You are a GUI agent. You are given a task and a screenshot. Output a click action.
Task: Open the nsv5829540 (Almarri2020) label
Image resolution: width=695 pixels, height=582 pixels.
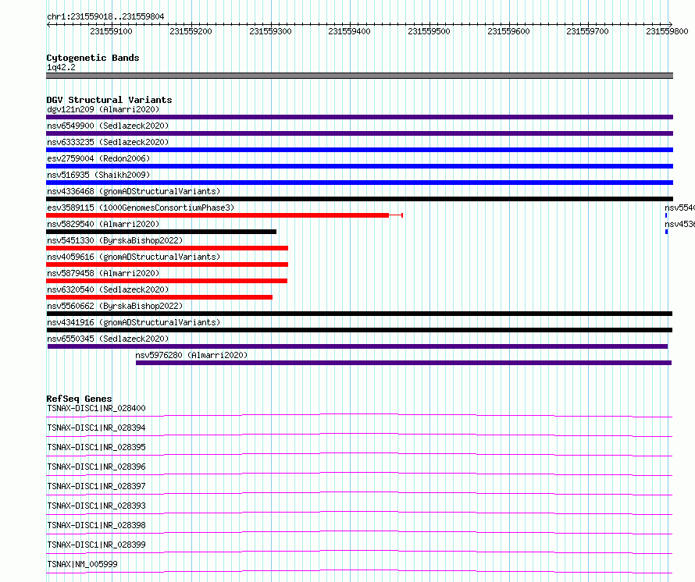pyautogui.click(x=103, y=224)
